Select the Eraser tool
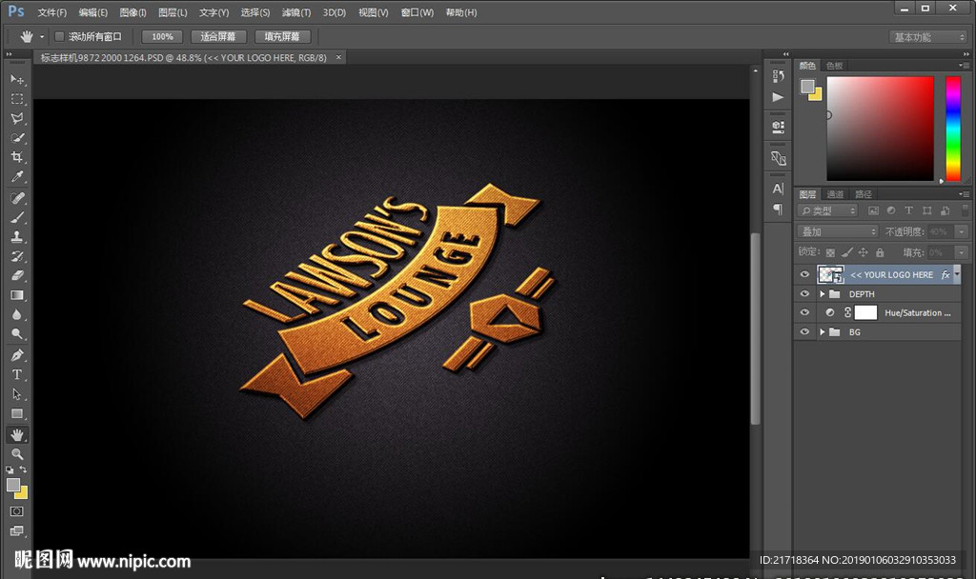976x579 pixels. [17, 275]
